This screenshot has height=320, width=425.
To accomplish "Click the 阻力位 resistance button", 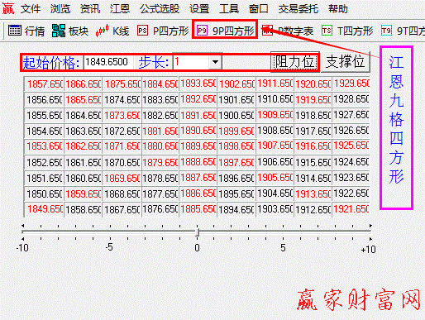I will [x=295, y=62].
